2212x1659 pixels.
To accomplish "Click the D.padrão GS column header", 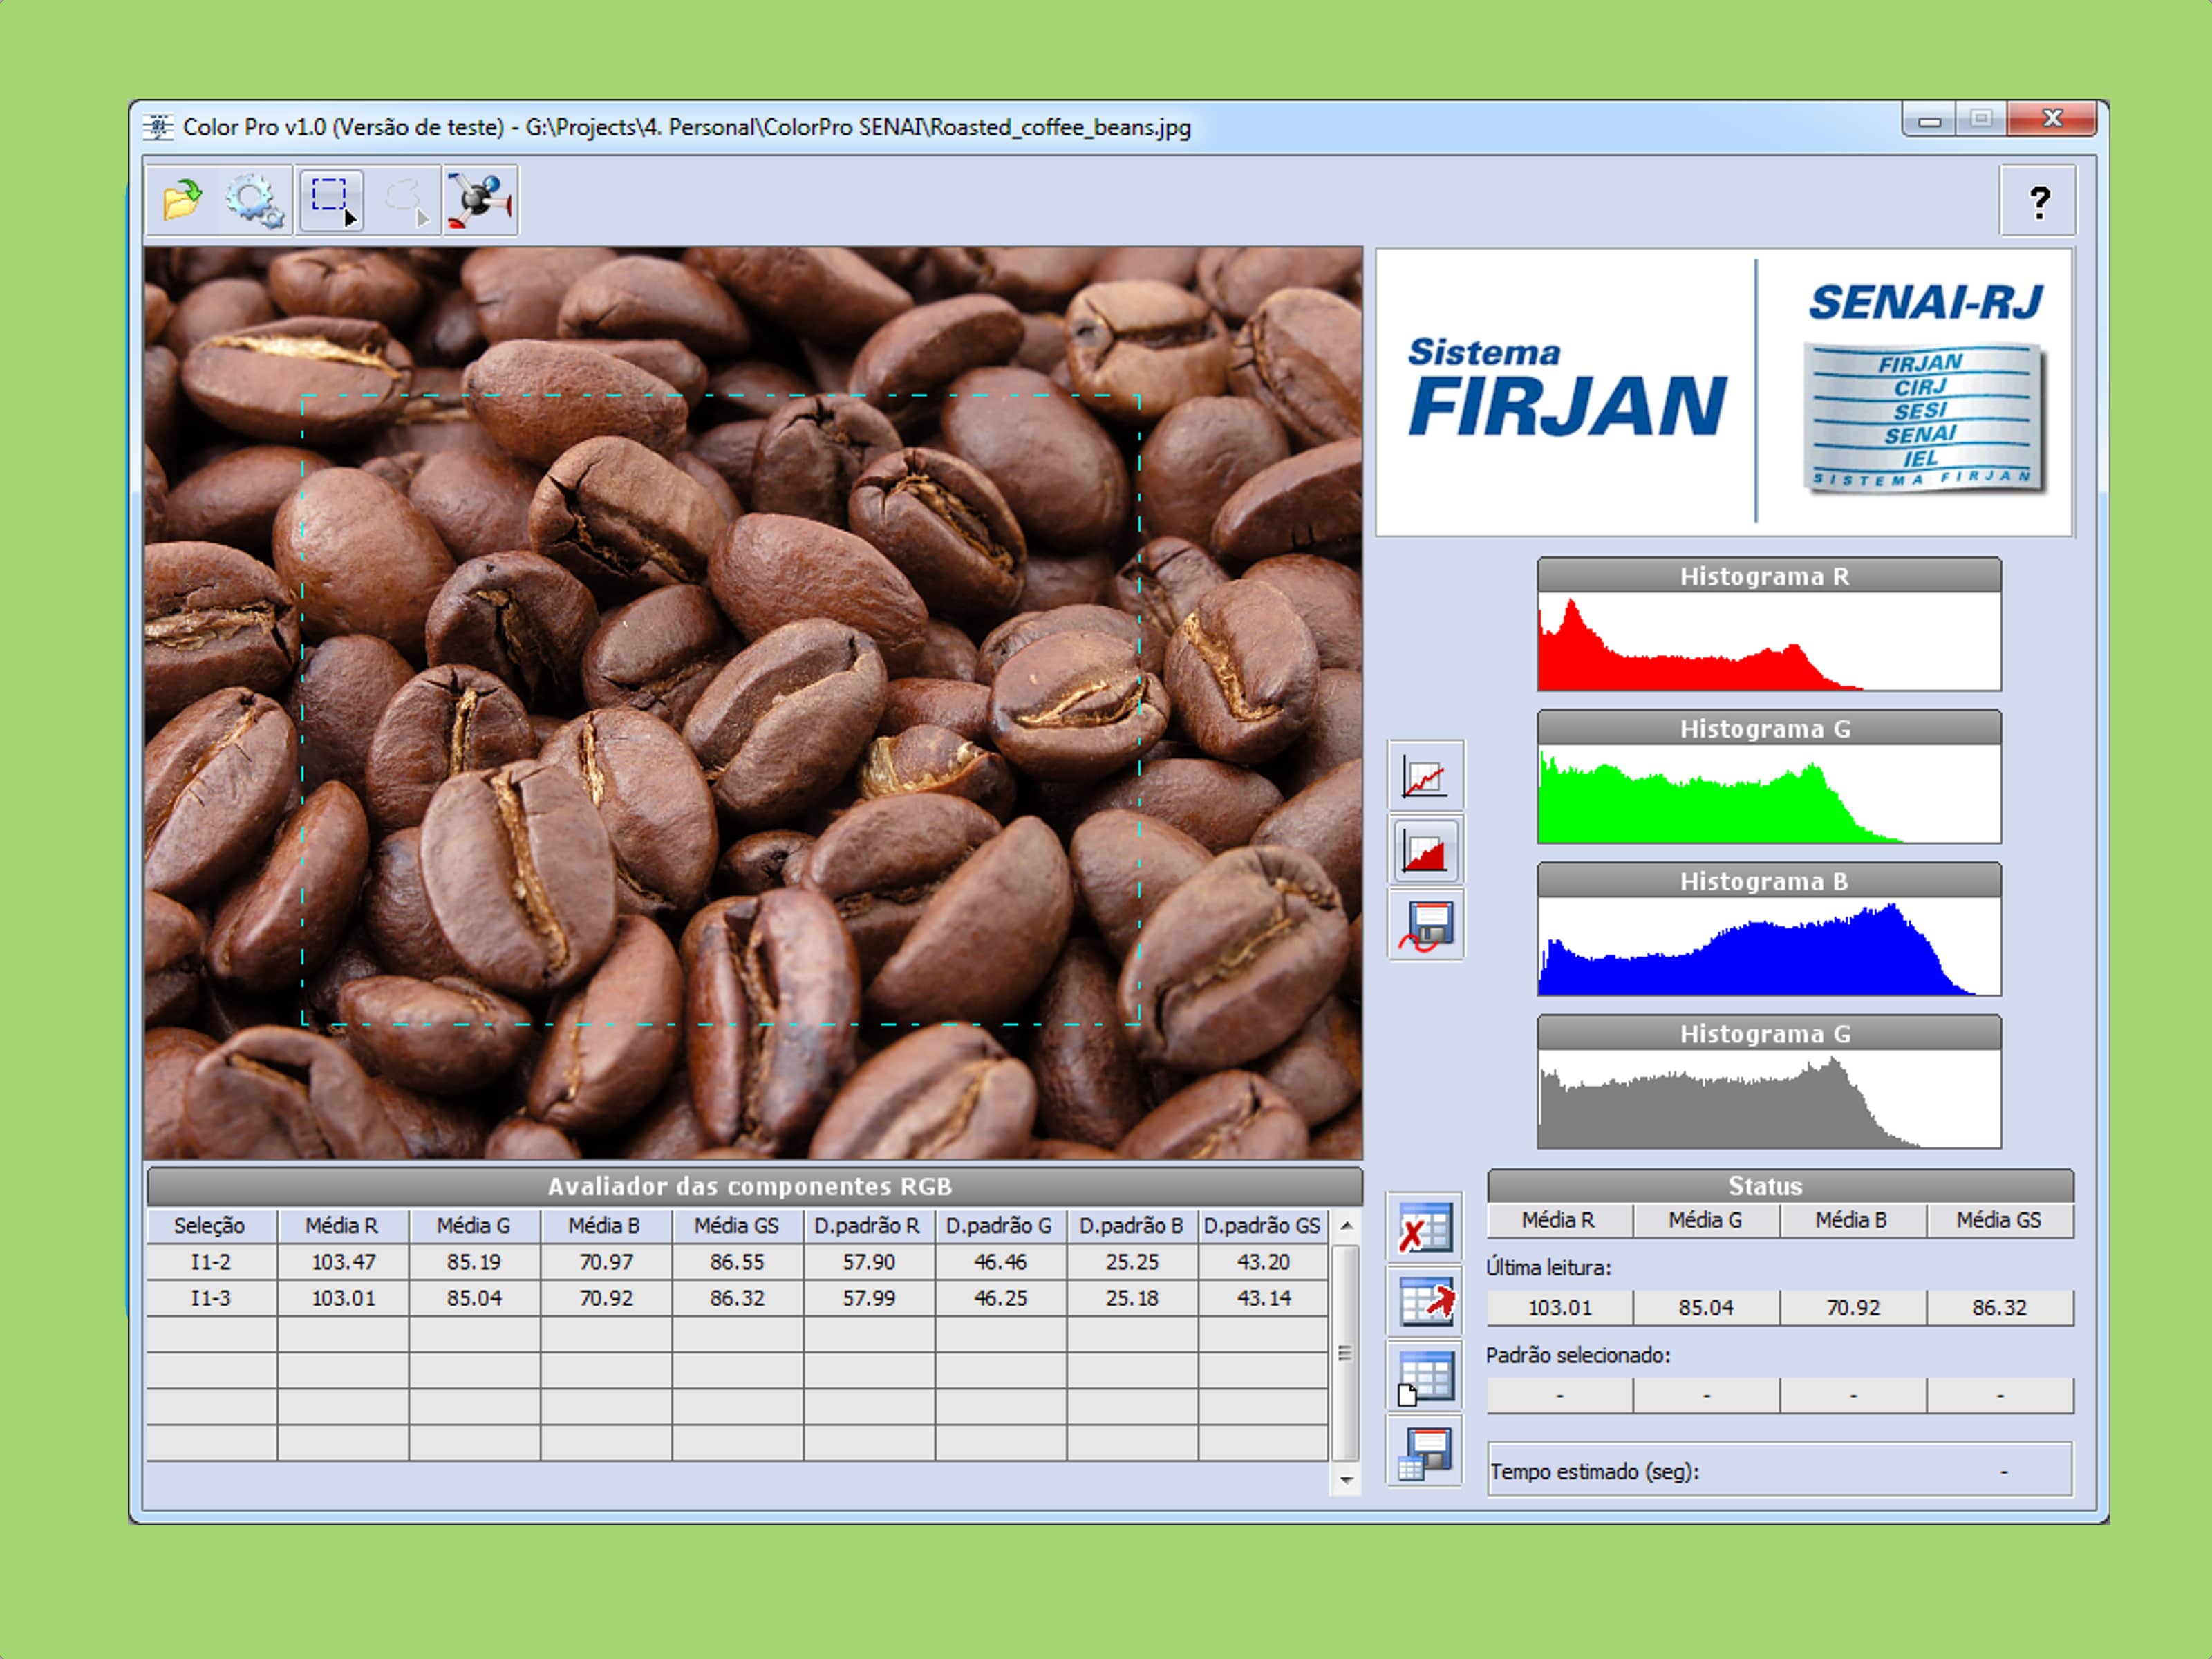I will (x=1262, y=1225).
